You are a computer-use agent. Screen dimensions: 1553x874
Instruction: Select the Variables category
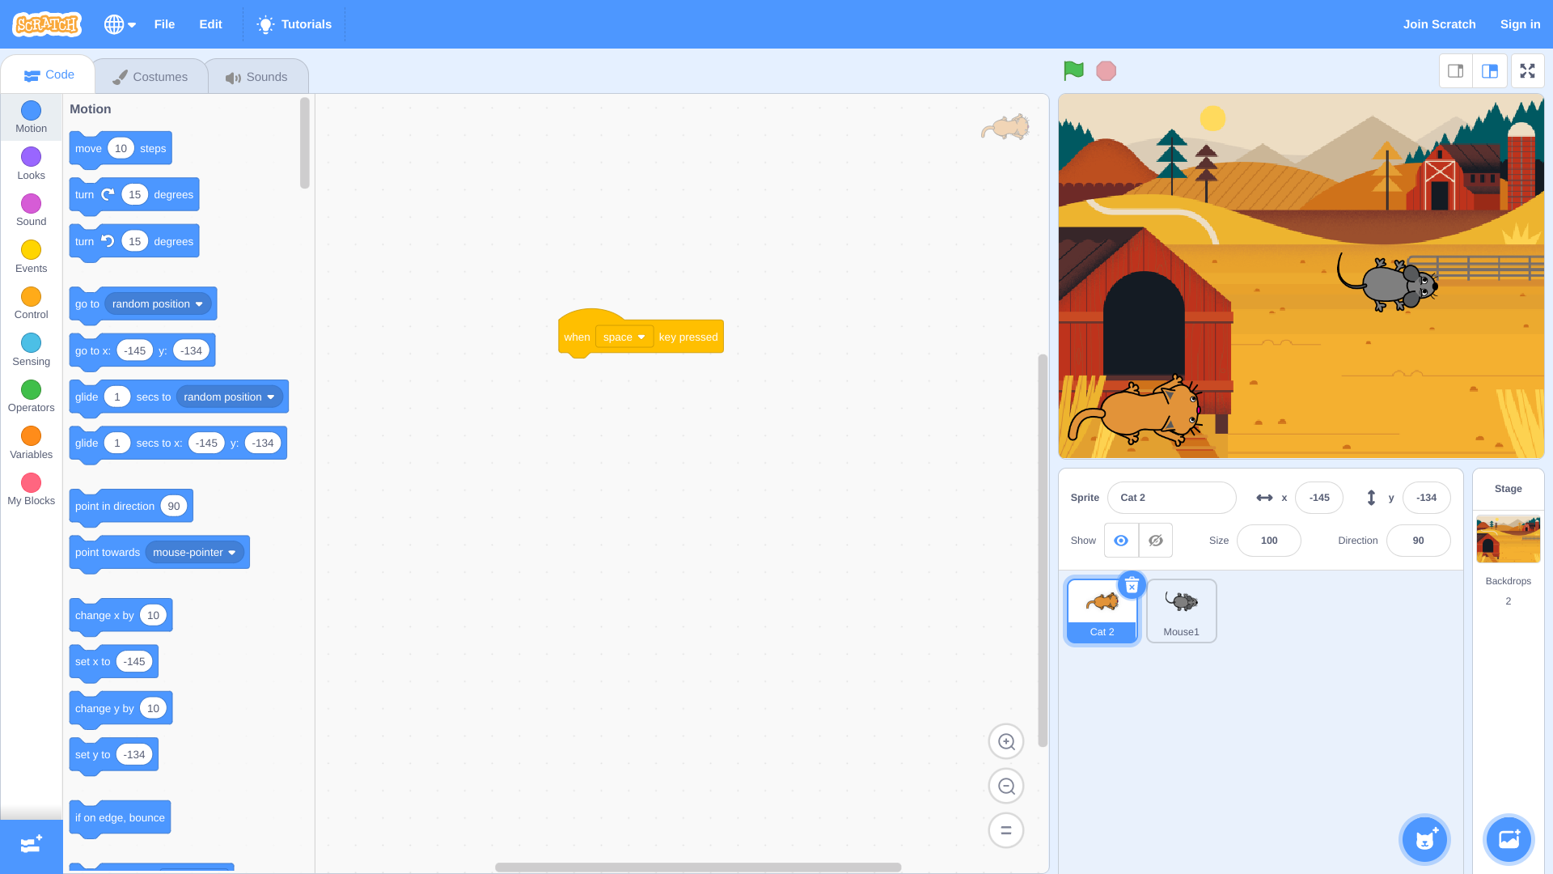(x=32, y=443)
